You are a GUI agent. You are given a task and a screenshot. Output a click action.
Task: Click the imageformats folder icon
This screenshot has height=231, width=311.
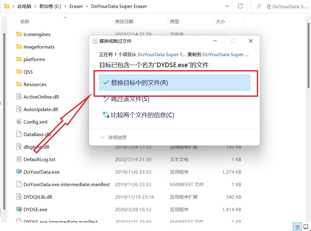pos(19,46)
